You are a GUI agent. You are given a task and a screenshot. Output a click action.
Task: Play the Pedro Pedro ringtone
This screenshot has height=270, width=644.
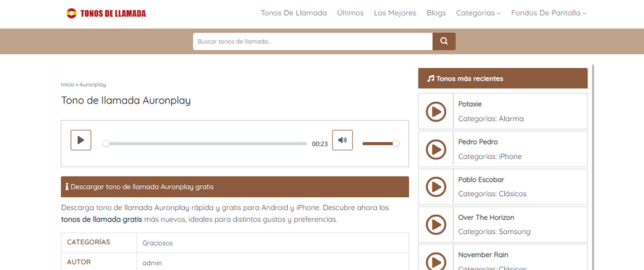pos(436,149)
